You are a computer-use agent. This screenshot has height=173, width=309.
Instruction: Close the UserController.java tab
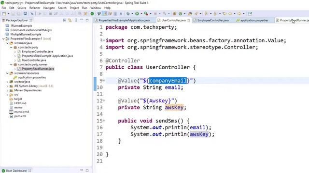(189, 20)
